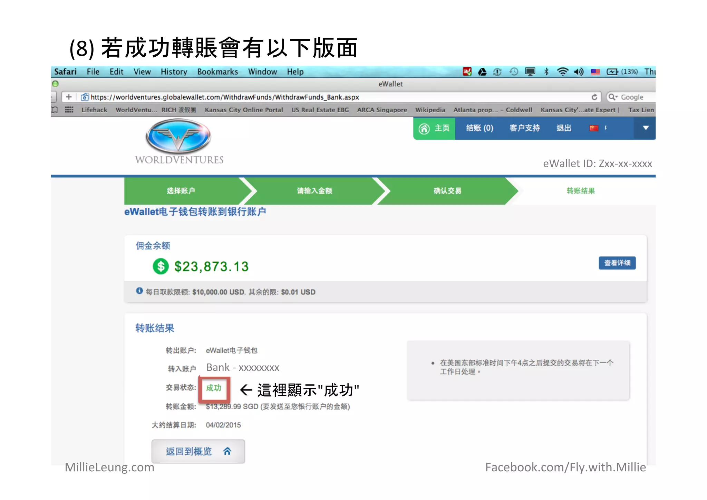This screenshot has width=707, height=500.
Task: Click the 查看详细 button
Action: [x=617, y=263]
